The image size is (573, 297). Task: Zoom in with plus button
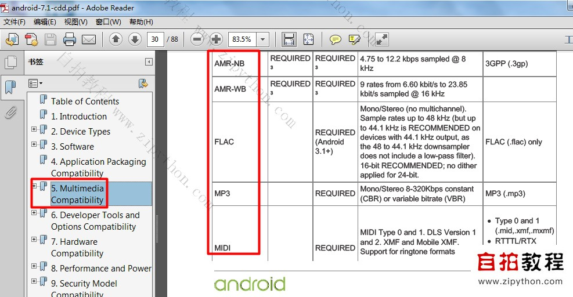(x=216, y=39)
